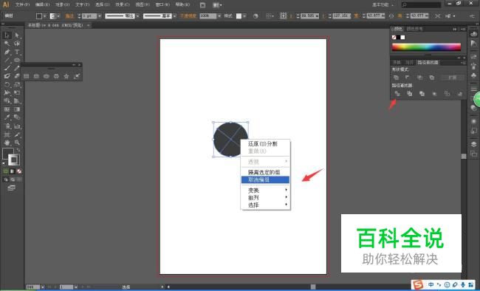The width and height of the screenshot is (480, 291).
Task: Select the Ellipse shape tool in toolbox
Action: 17,60
